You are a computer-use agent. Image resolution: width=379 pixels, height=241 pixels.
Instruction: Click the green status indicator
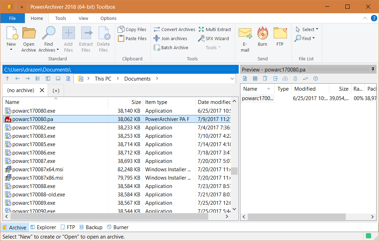pos(369,236)
